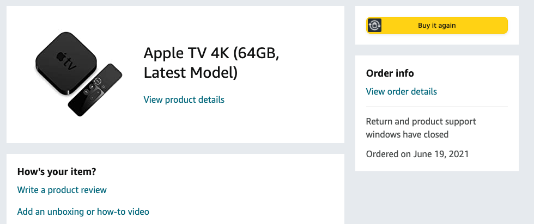Select Write a product review

click(x=62, y=190)
